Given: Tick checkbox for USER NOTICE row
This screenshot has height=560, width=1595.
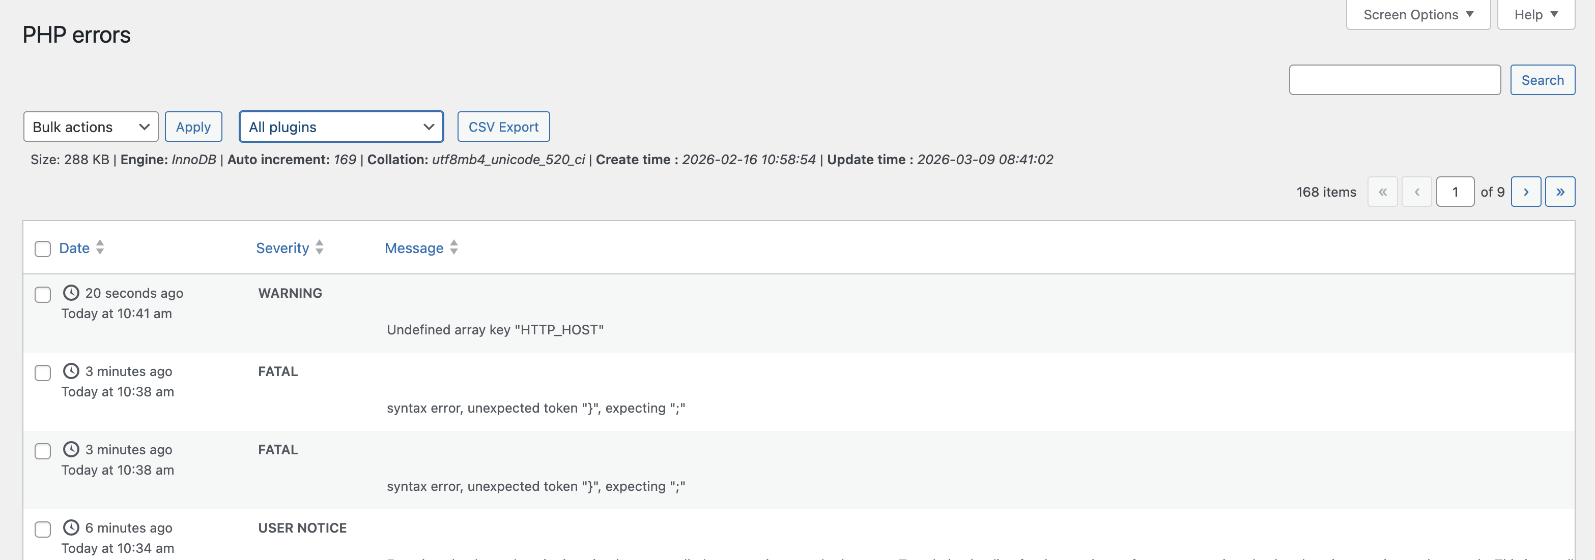Looking at the screenshot, I should [x=43, y=529].
